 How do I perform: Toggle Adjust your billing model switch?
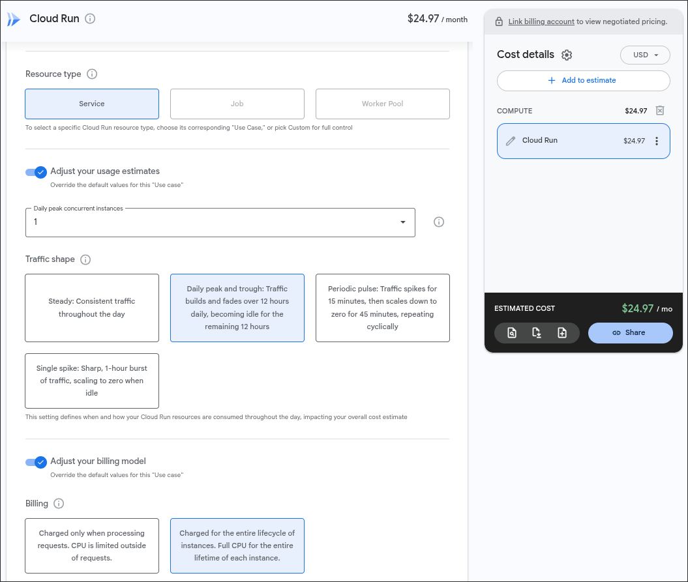coord(36,462)
